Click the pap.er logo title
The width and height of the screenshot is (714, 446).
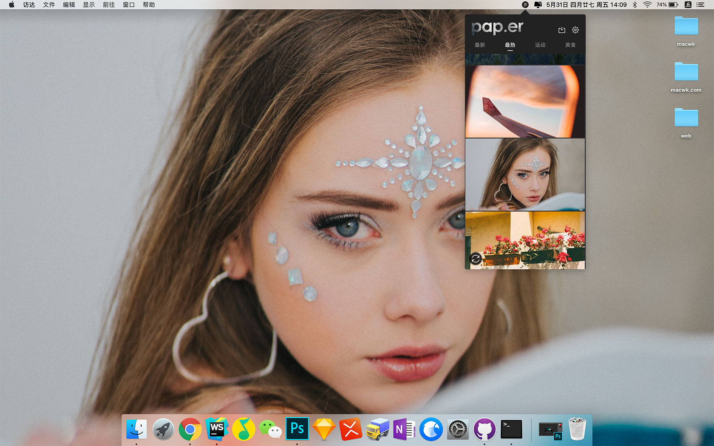coord(497,28)
